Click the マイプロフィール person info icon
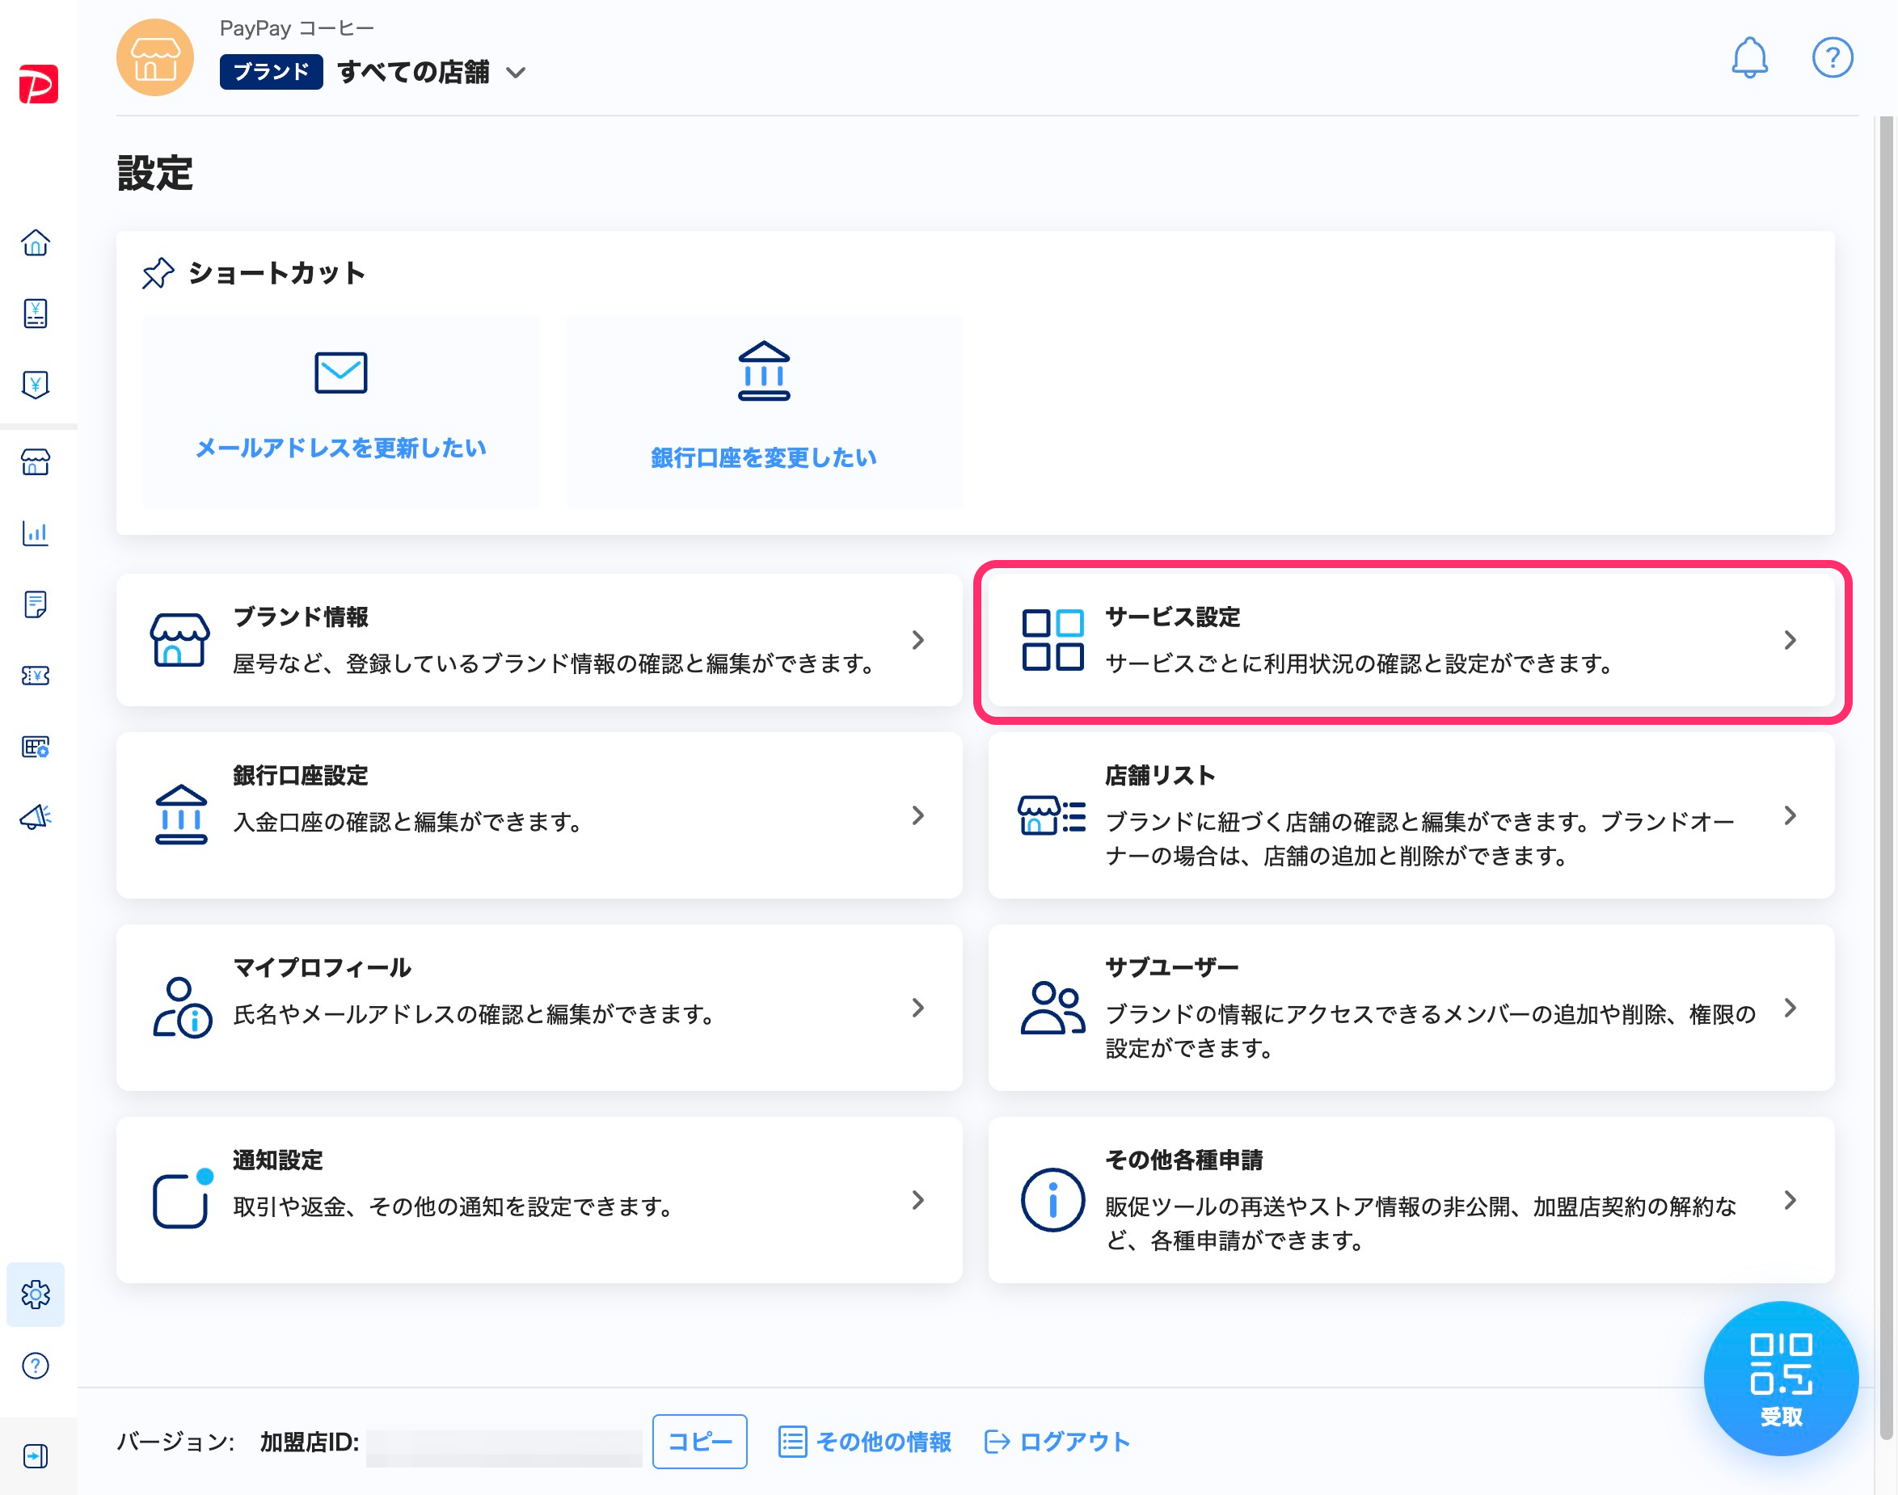1898x1495 pixels. pos(182,1008)
